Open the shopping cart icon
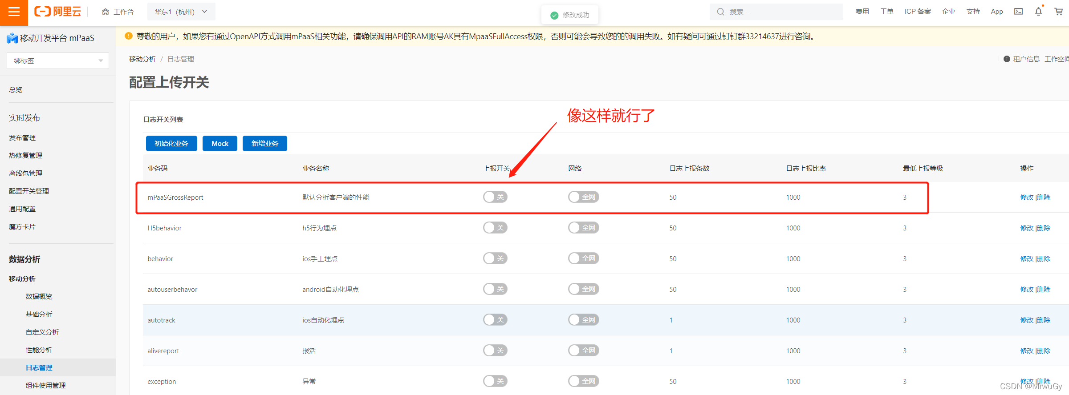 (x=1059, y=12)
